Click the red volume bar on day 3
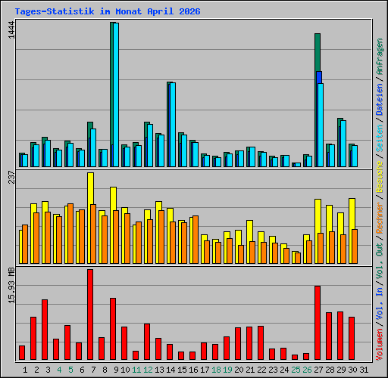The height and width of the screenshot is (378, 388). click(45, 330)
